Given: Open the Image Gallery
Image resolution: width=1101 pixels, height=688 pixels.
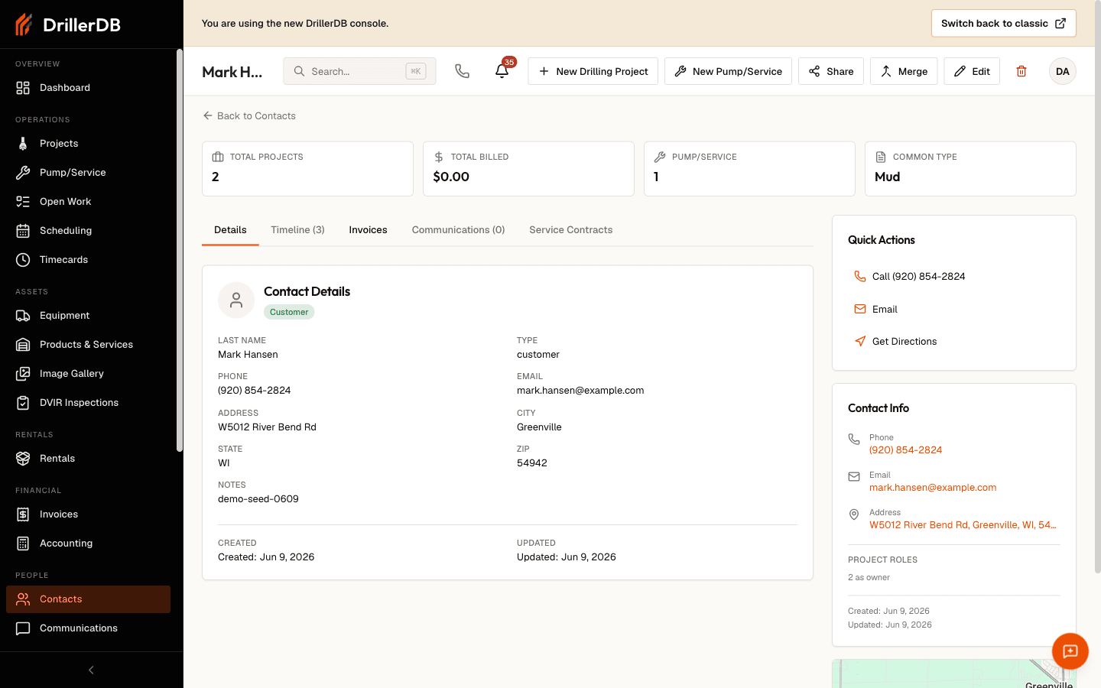Looking at the screenshot, I should tap(88, 374).
